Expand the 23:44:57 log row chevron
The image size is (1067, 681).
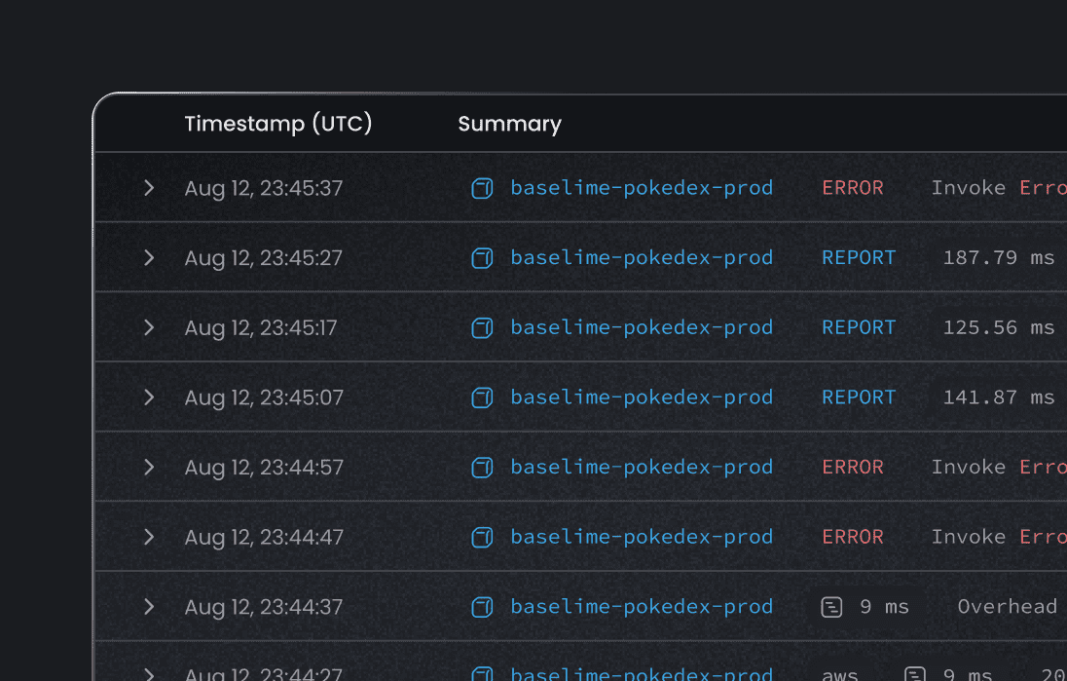pos(149,467)
